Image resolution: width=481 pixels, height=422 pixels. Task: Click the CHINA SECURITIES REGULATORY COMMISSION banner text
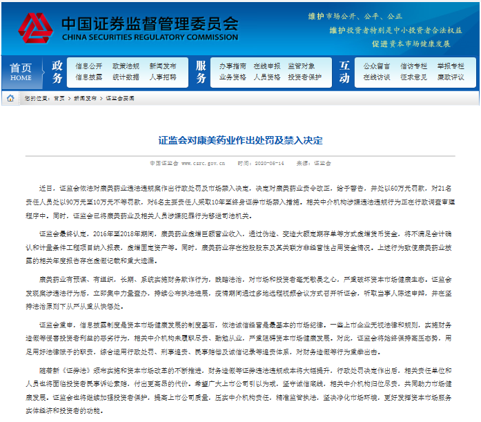click(150, 37)
